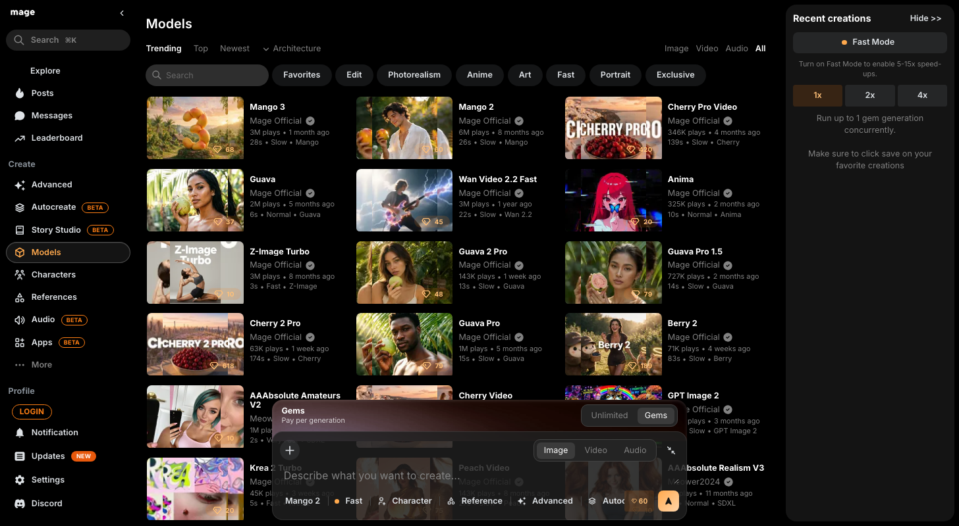The height and width of the screenshot is (526, 959).
Task: Click the LOGIN button
Action: point(32,412)
